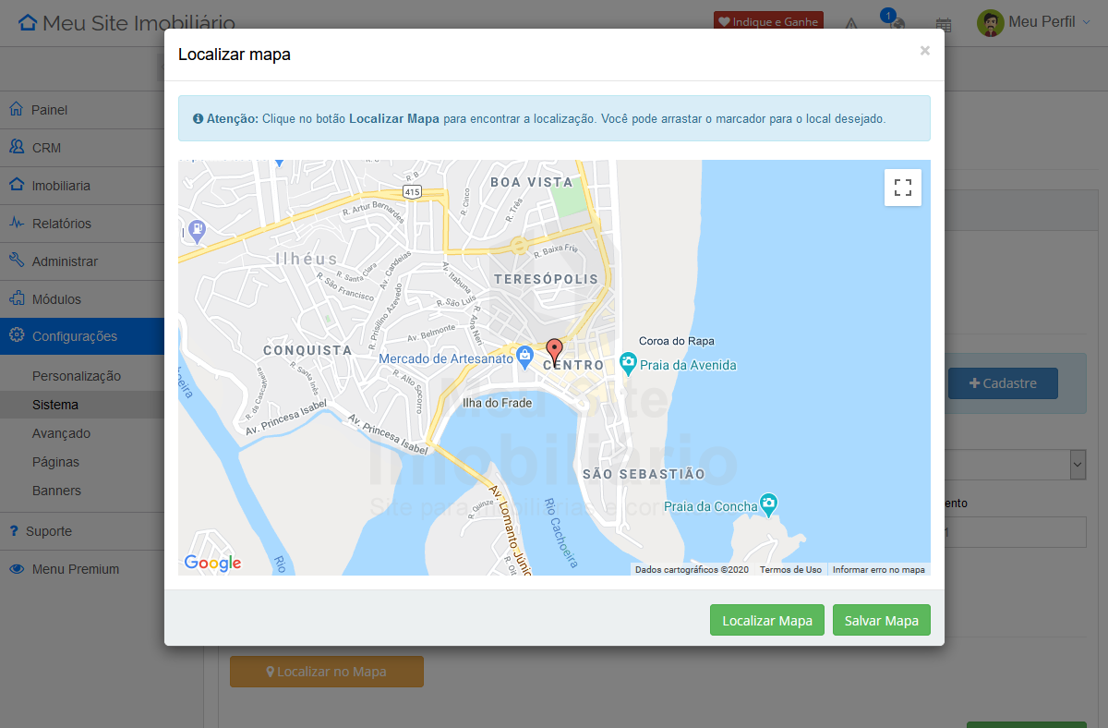
Task: Click Mercado de Artesanato shop icon
Action: tap(524, 356)
